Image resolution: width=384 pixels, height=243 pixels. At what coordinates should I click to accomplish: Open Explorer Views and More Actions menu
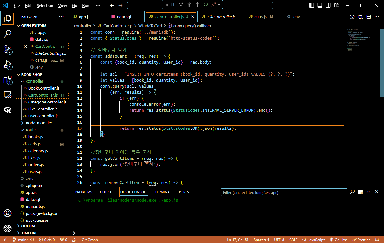pos(61,17)
